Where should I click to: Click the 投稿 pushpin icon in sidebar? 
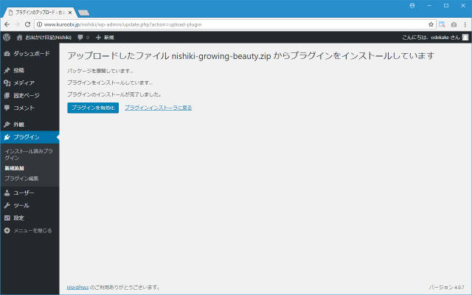click(7, 71)
